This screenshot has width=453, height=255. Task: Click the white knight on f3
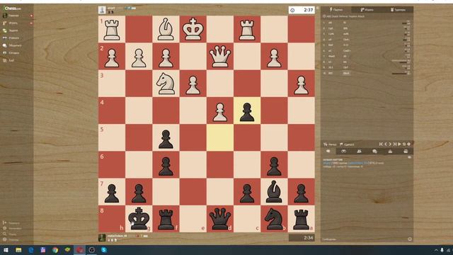coord(166,84)
